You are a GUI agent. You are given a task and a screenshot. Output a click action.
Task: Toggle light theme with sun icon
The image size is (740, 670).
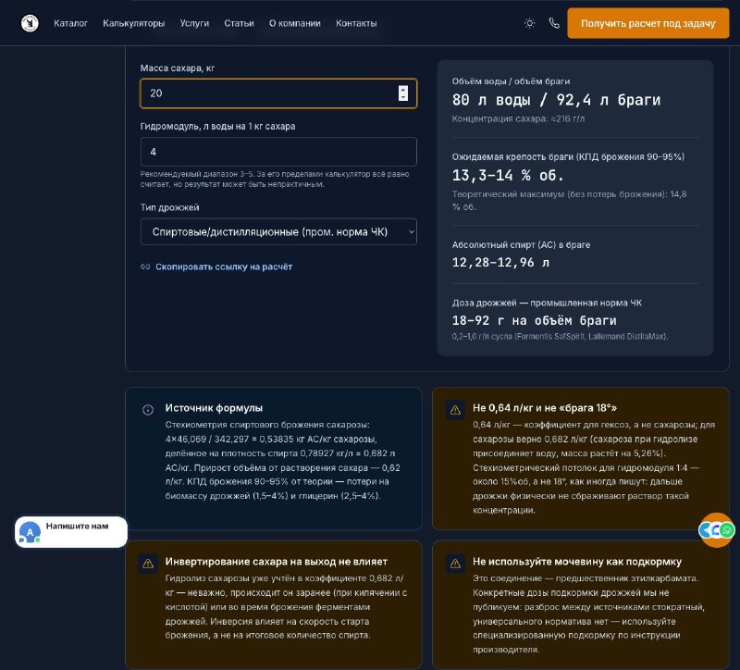click(x=529, y=23)
